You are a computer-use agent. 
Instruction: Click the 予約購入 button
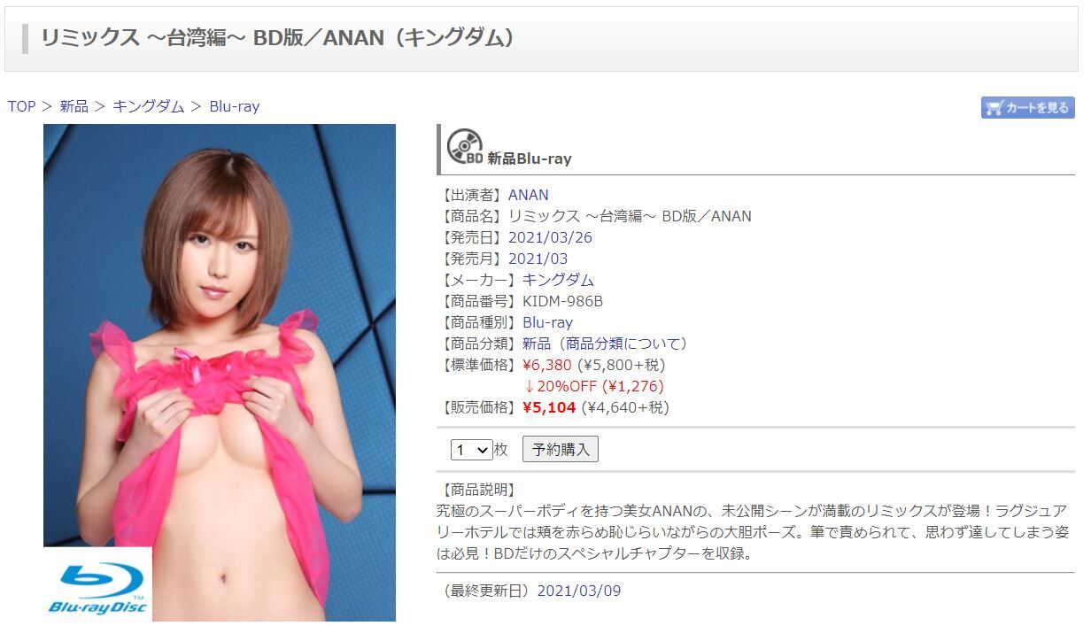[x=561, y=449]
